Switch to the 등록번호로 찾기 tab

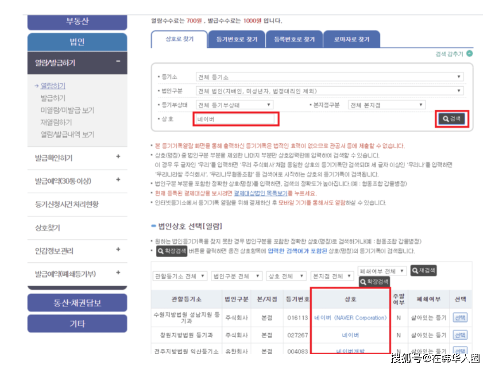[x=294, y=39]
